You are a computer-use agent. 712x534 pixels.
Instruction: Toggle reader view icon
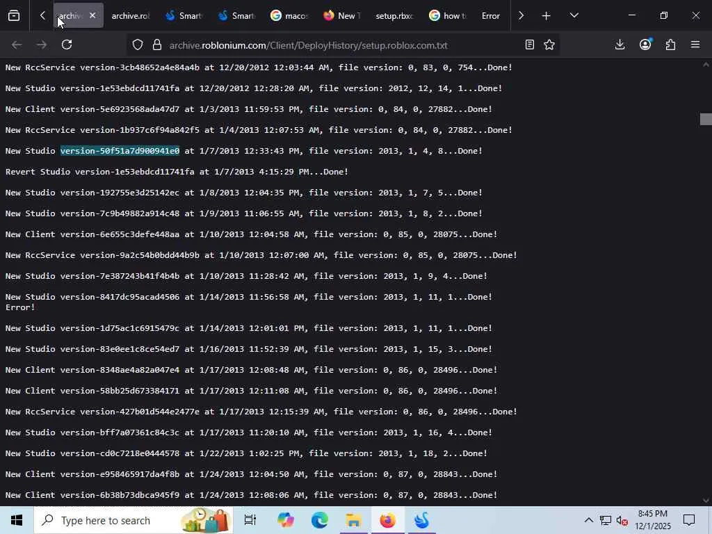click(529, 44)
